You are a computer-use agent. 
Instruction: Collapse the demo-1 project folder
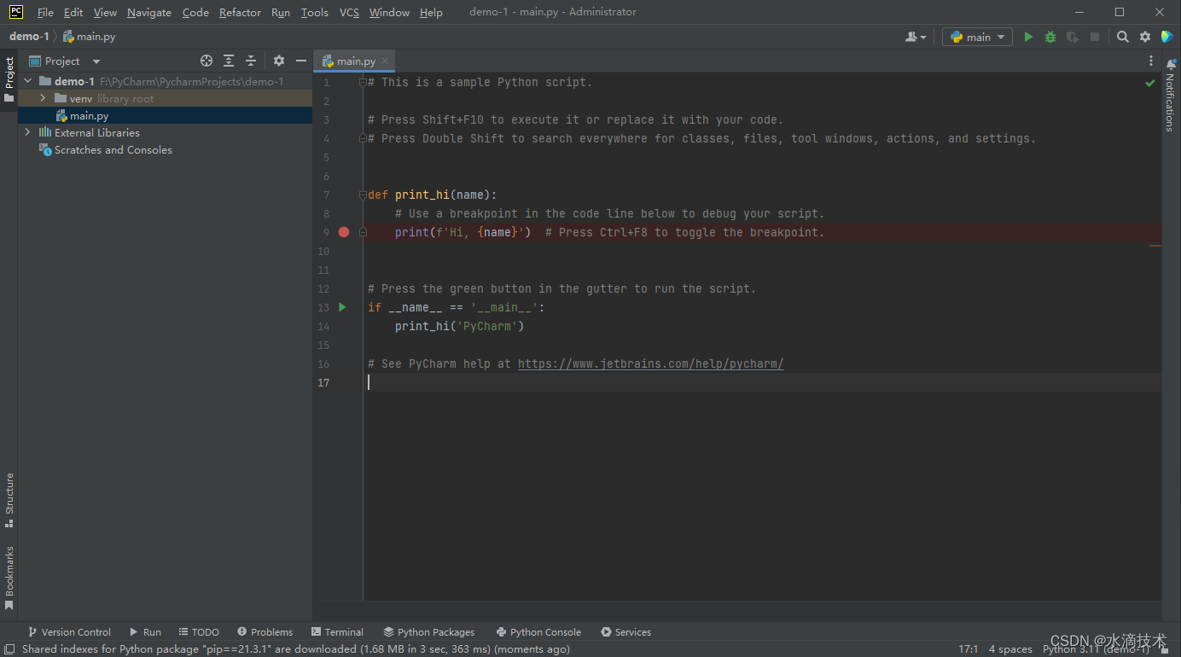27,81
